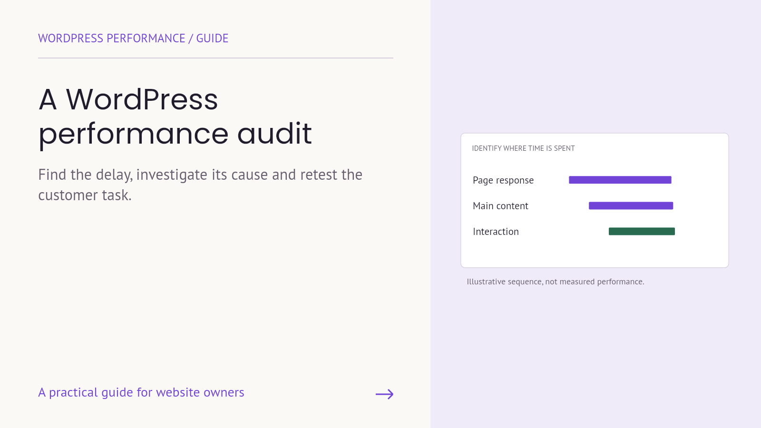Select the 'Interaction' row label
Image resolution: width=761 pixels, height=428 pixels.
(x=496, y=232)
